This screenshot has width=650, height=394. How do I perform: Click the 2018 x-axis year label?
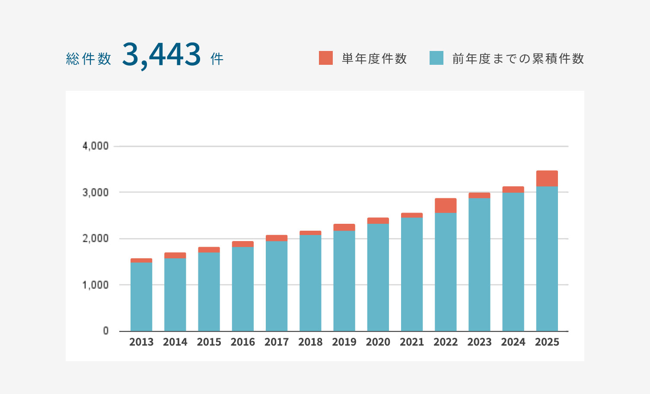tap(310, 342)
